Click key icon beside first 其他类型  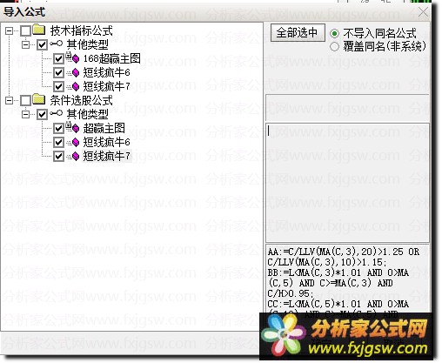56,44
